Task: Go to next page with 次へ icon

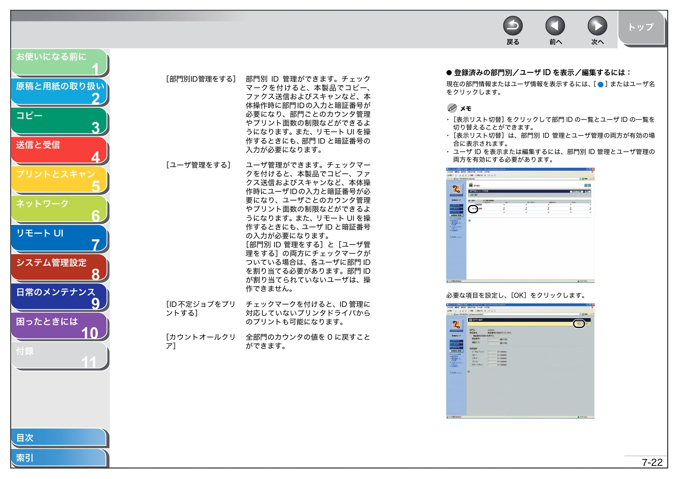Action: [x=597, y=26]
